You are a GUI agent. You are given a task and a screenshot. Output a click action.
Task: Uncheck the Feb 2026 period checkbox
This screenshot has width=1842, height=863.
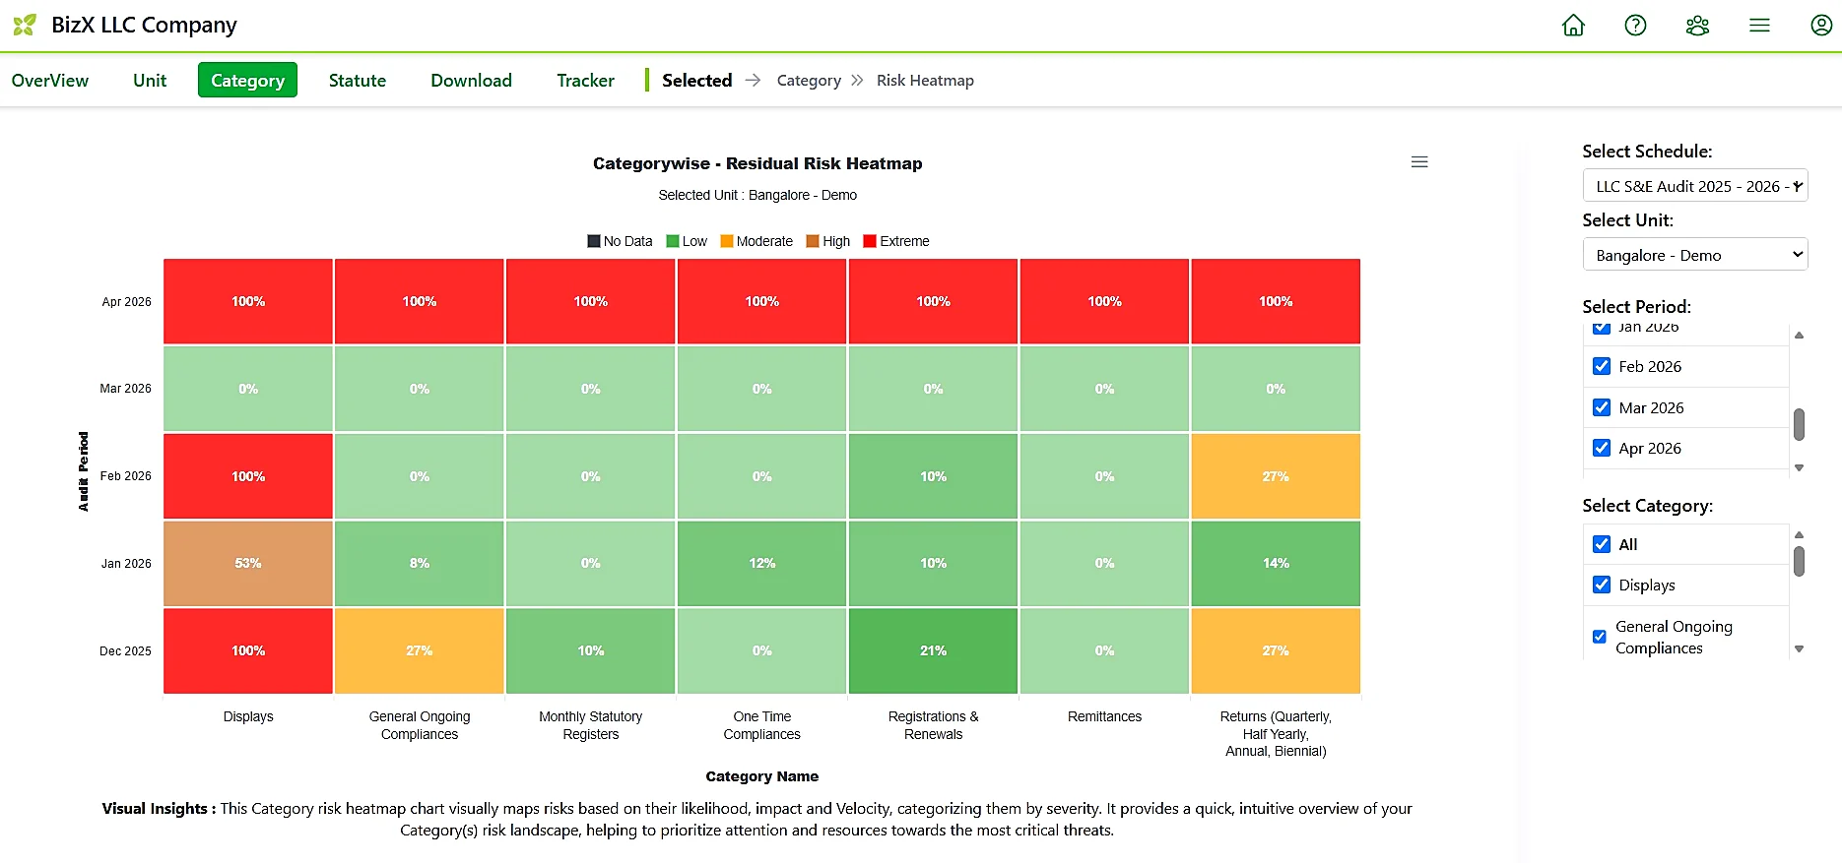pyautogui.click(x=1602, y=366)
